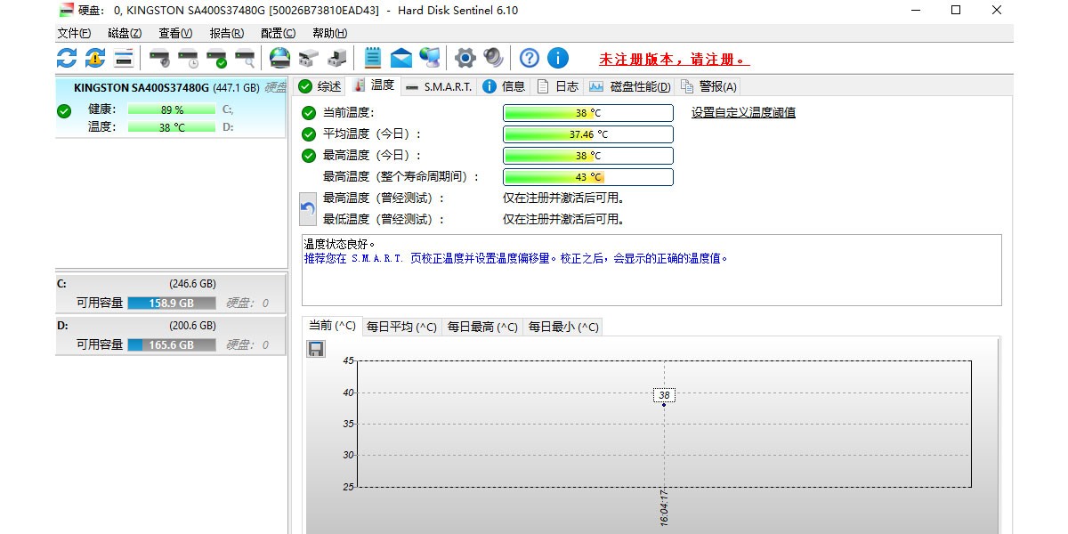Click the disk with green checkmark icon
Viewport: 1068px width, 534px height.
[216, 59]
